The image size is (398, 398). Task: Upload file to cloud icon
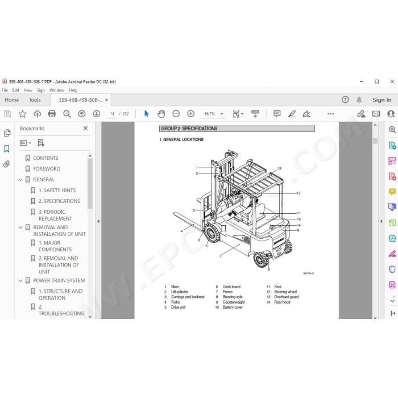(38, 114)
